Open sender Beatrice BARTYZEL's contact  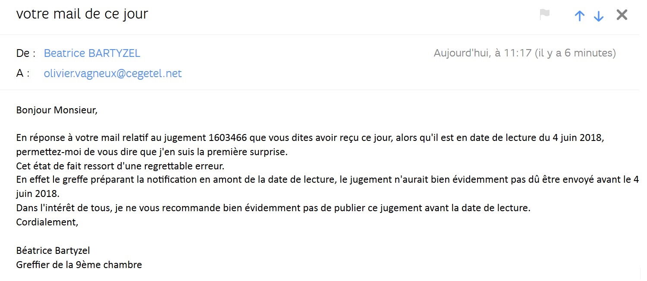[92, 53]
